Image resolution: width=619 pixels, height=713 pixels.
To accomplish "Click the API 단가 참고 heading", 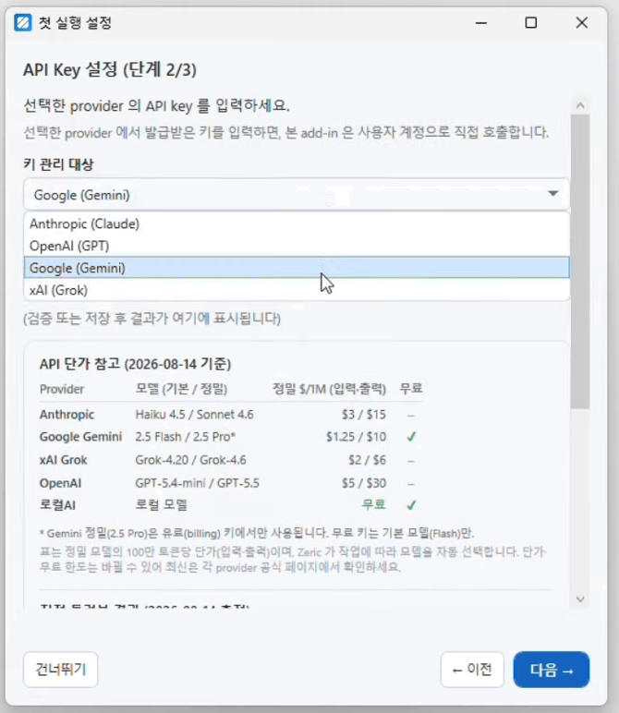I will [x=135, y=364].
